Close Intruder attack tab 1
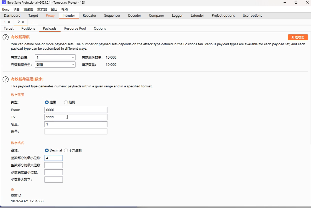This screenshot has width=311, height=208. 9,22
